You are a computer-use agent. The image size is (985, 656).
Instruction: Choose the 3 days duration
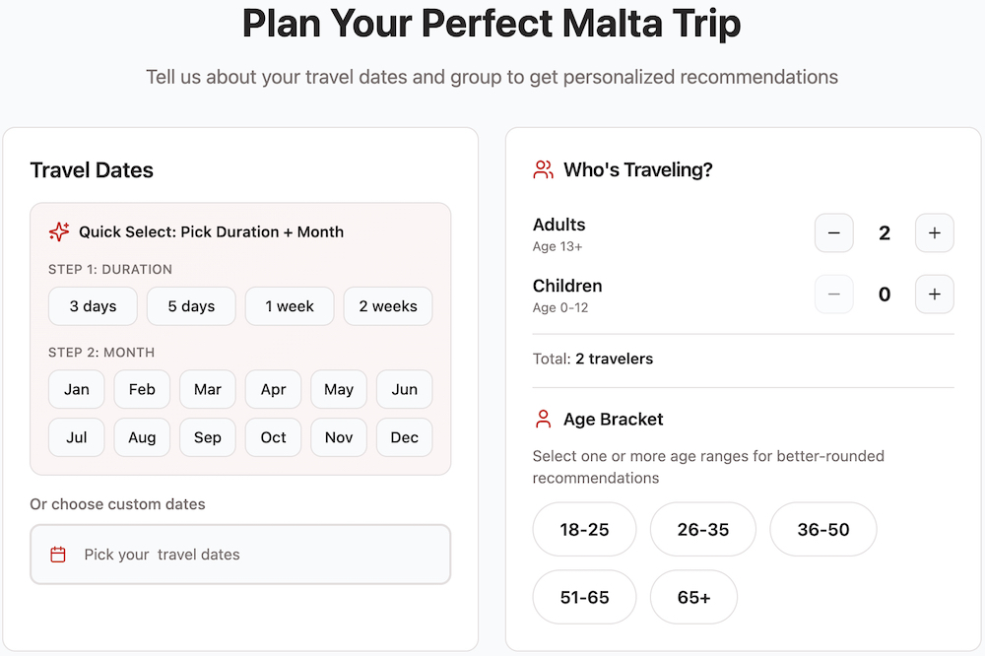93,306
